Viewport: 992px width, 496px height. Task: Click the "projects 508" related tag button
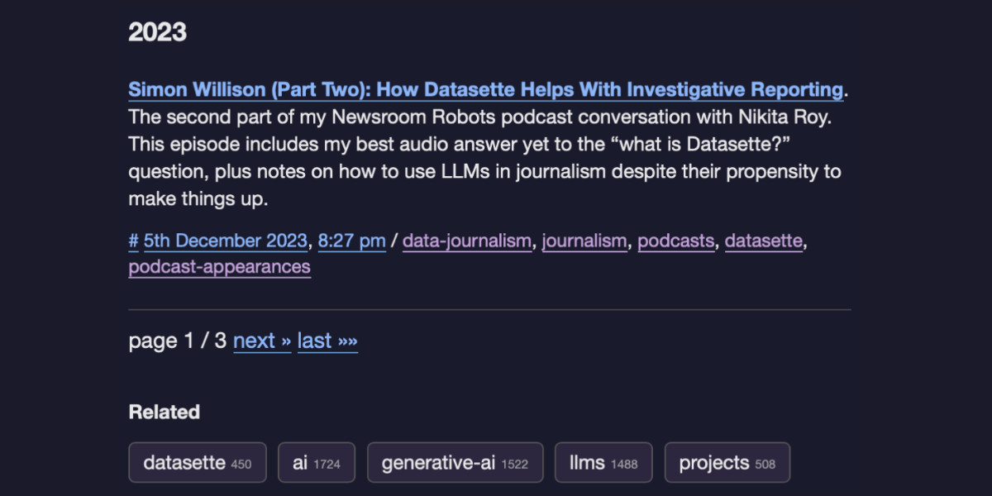click(x=727, y=462)
